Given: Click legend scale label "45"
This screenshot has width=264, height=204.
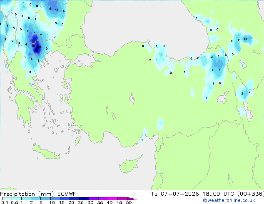Looking at the screenshot, I should [119, 202].
